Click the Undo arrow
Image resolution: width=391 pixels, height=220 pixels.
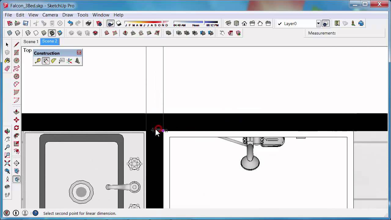[x=70, y=23]
